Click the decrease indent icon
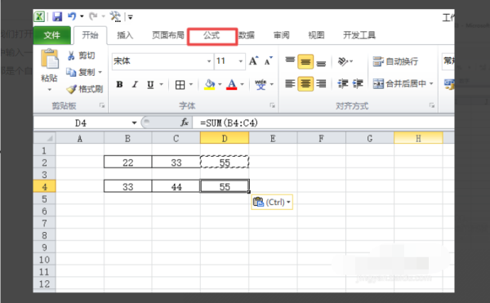 343,84
